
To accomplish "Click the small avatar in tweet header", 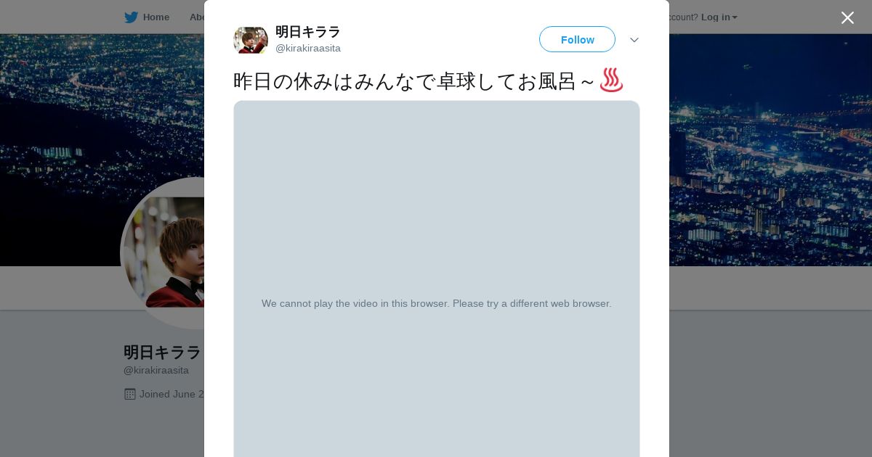I will point(251,40).
